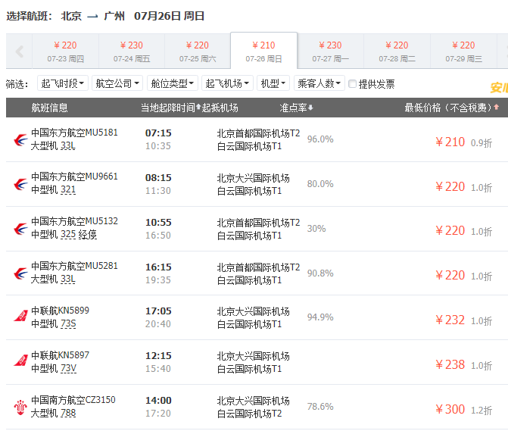Click aircraft type 33L link for MU5181
Image resolution: width=508 pixels, height=431 pixels.
coord(68,146)
